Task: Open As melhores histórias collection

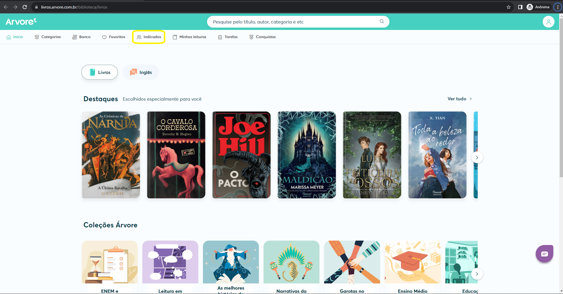Action: pos(231,267)
